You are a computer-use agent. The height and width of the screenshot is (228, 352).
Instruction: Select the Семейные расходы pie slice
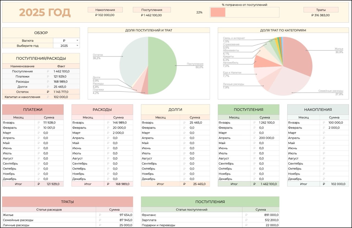click(x=286, y=83)
